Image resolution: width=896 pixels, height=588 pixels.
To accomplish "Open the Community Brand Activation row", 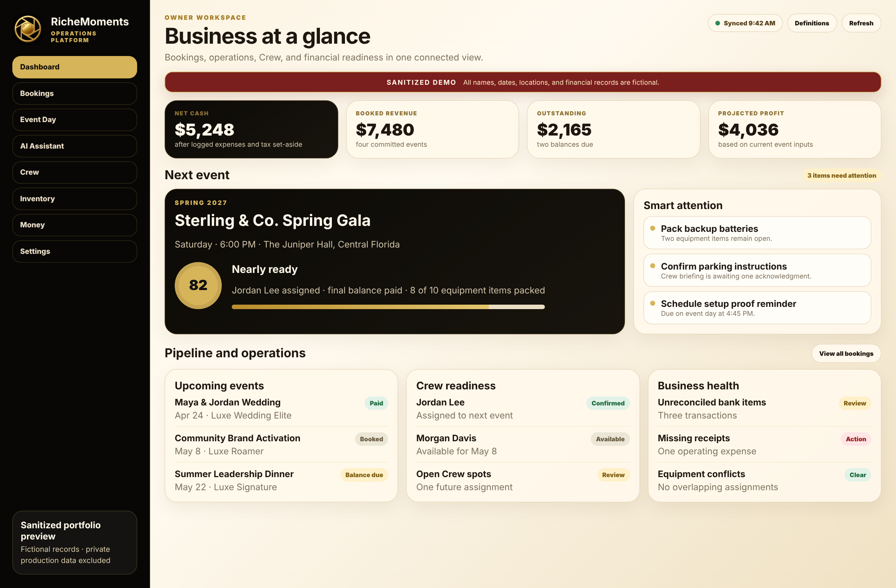I will (281, 445).
